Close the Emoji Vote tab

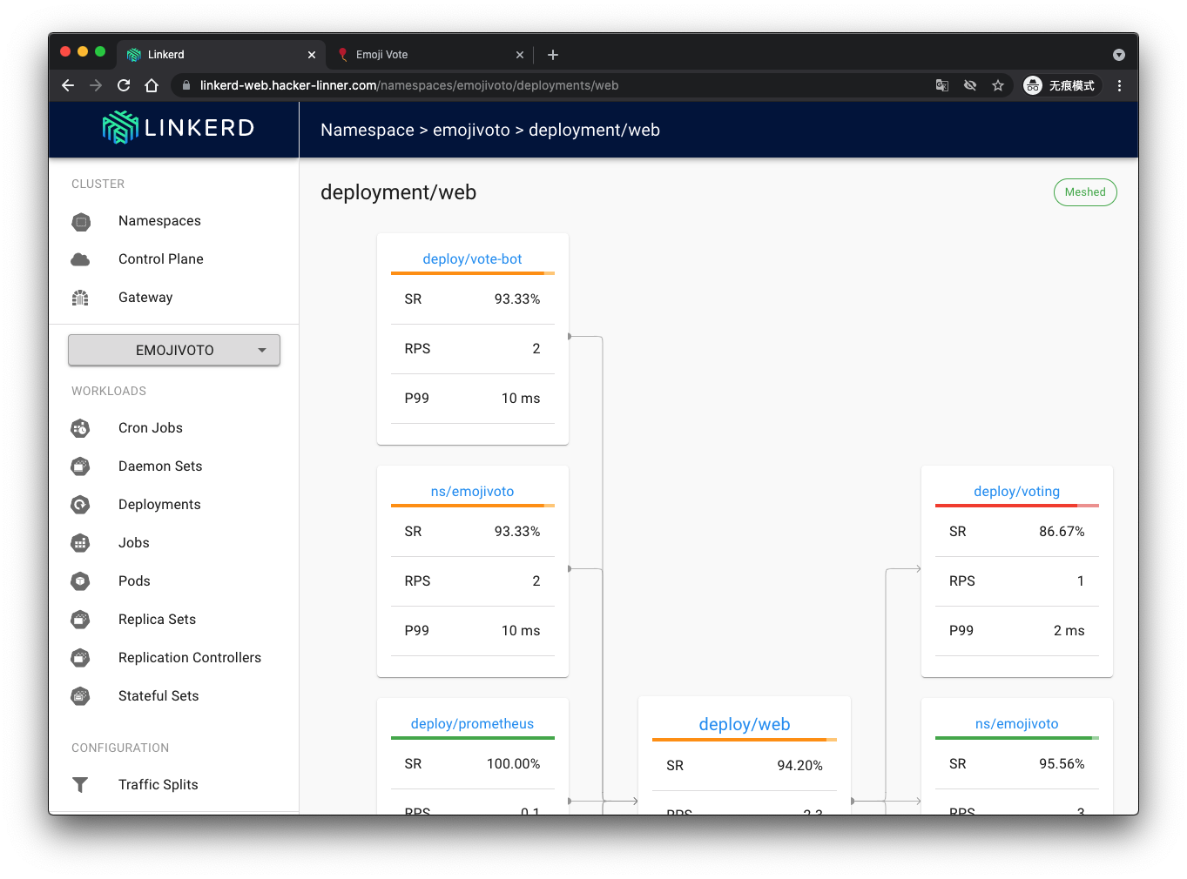click(520, 55)
